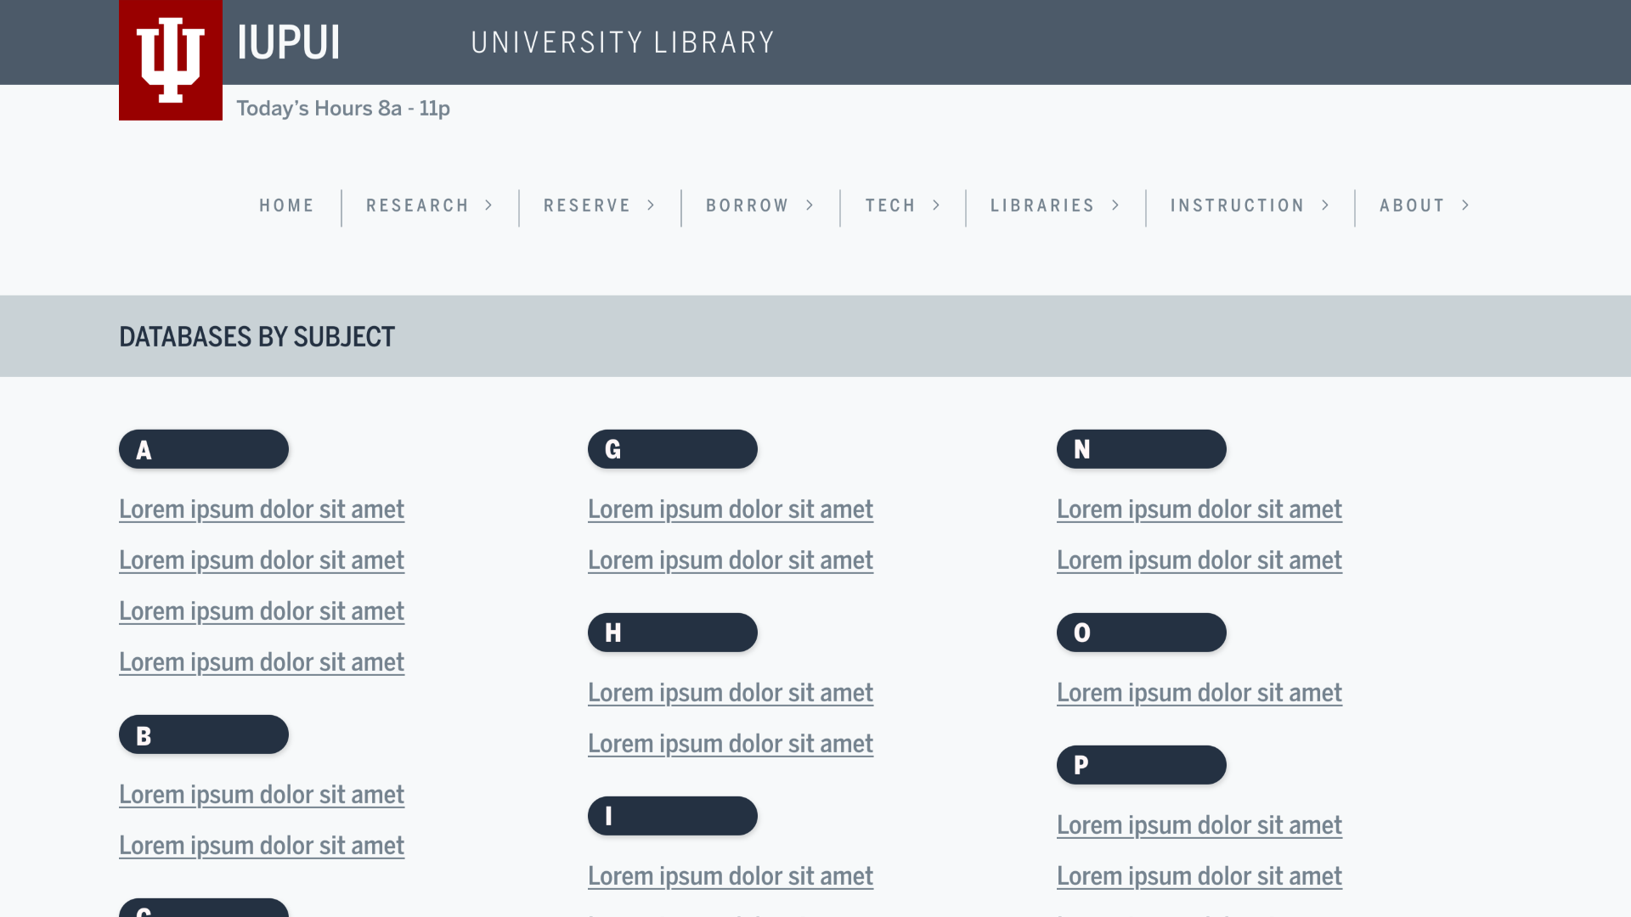Click the letter O section pill
1631x917 pixels.
pyautogui.click(x=1142, y=633)
